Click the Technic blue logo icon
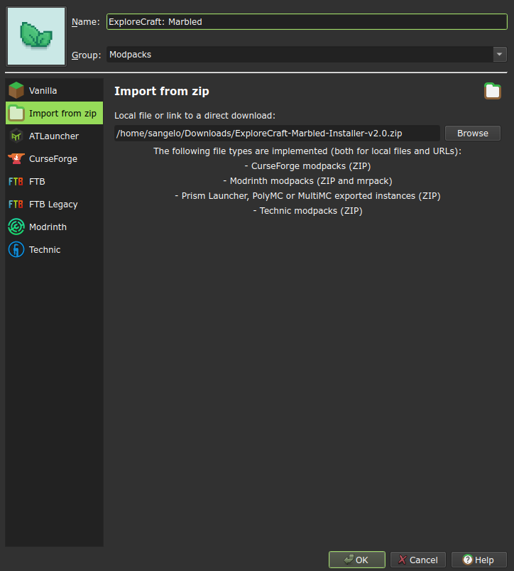This screenshot has height=571, width=514. tap(16, 249)
